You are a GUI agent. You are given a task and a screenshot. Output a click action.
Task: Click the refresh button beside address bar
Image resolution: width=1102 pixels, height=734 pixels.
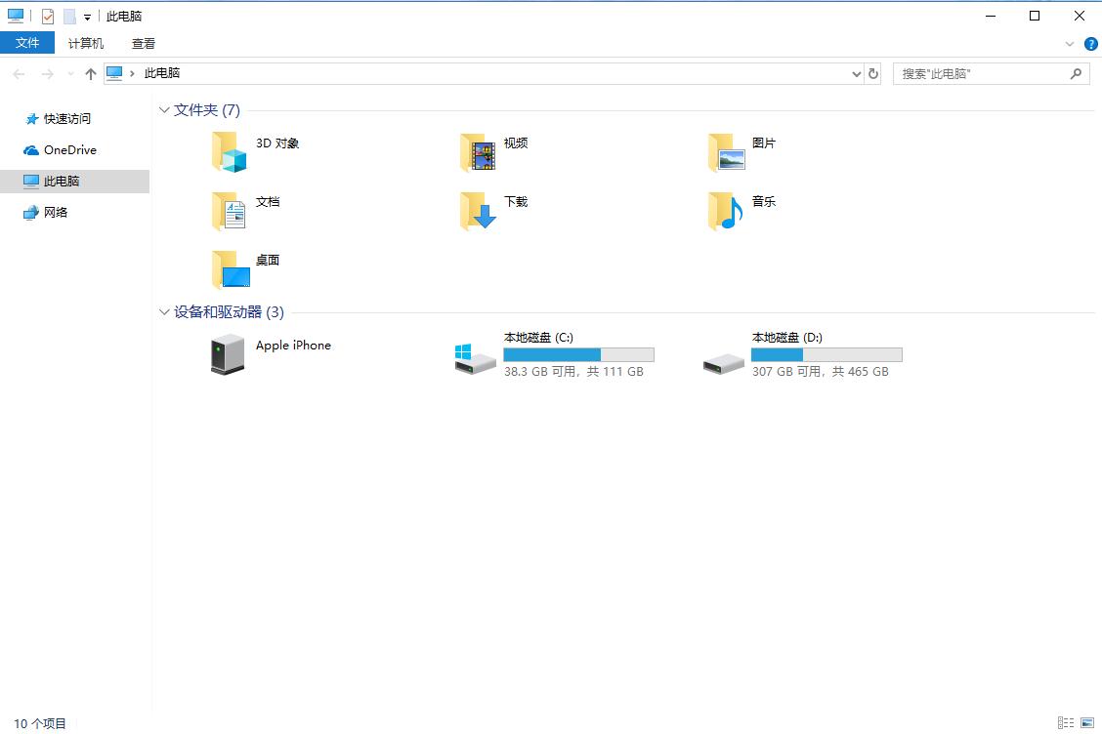872,73
